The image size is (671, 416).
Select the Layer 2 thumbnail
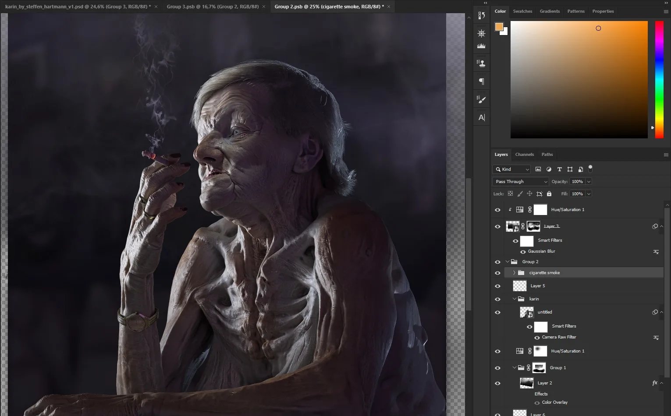point(526,383)
